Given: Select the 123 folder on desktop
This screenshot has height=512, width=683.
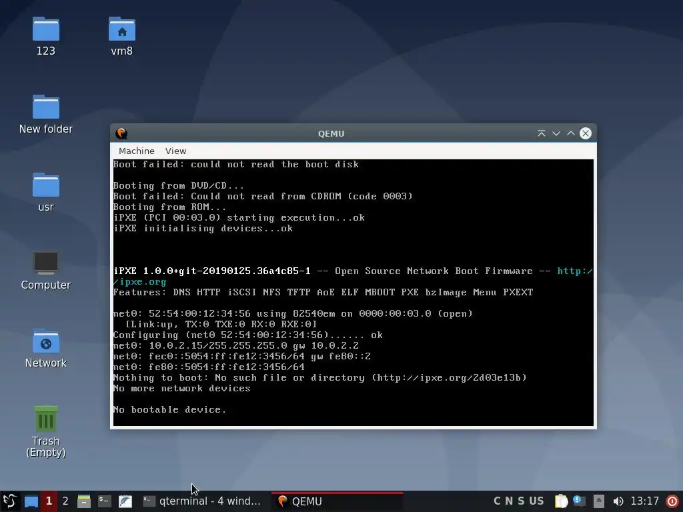Looking at the screenshot, I should [x=46, y=37].
